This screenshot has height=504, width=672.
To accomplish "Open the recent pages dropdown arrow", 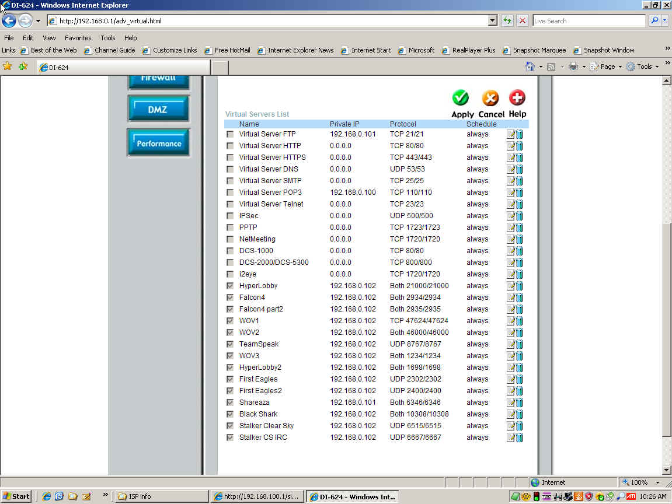I will [x=38, y=20].
